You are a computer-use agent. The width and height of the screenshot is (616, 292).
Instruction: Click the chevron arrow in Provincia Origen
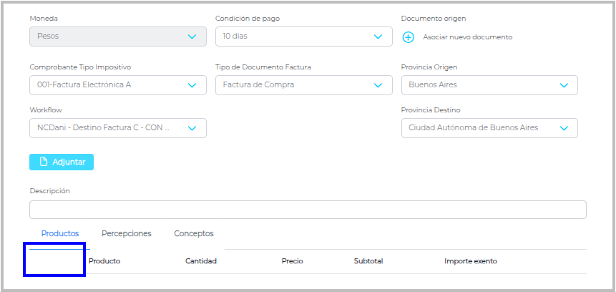point(564,85)
